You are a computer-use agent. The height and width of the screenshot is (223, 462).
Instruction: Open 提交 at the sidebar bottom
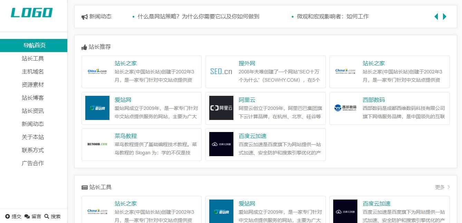click(x=13, y=216)
